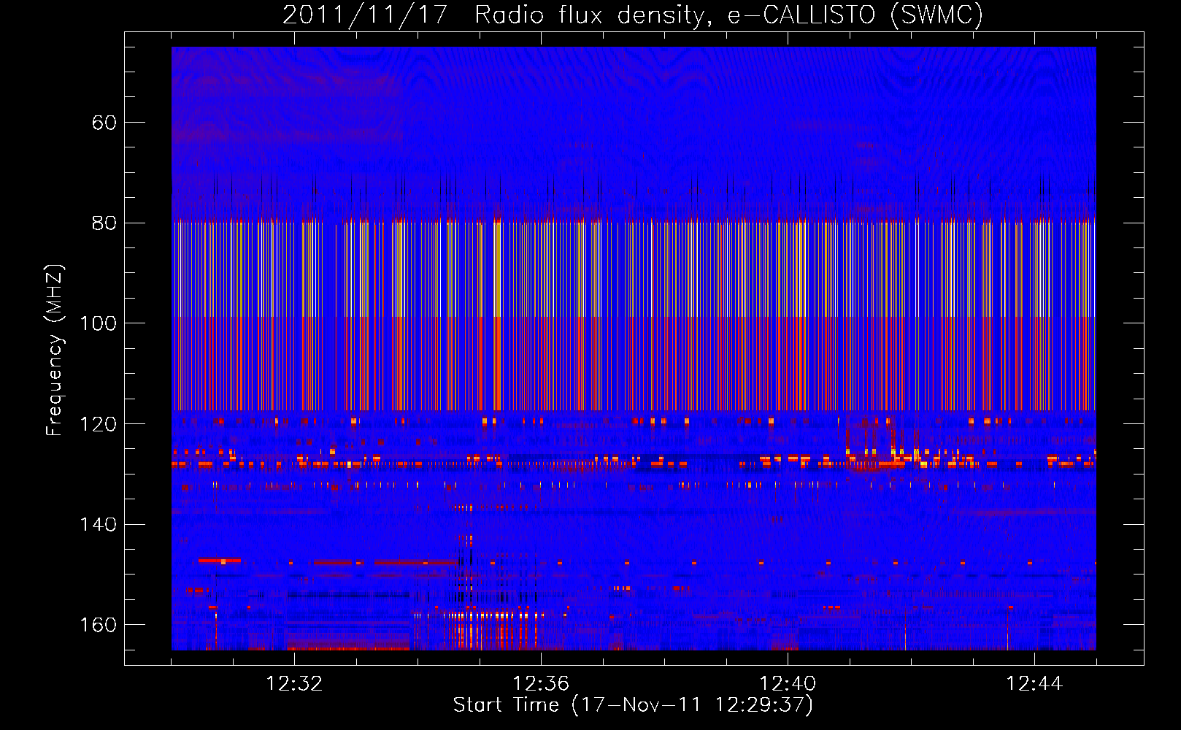Click the 140 frequency tick label
The height and width of the screenshot is (730, 1181).
tap(99, 524)
